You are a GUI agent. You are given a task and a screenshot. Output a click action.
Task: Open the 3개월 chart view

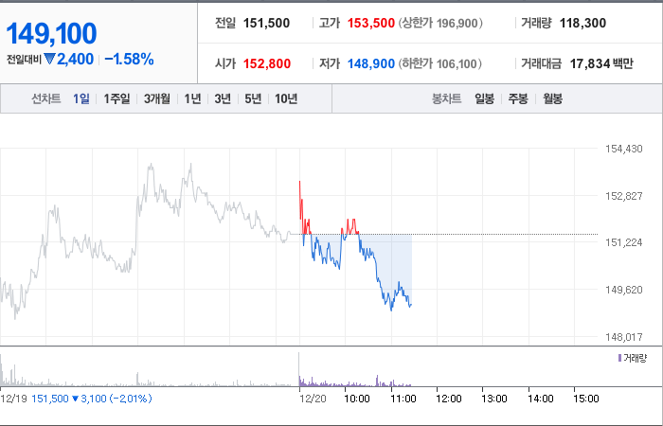[x=157, y=98]
